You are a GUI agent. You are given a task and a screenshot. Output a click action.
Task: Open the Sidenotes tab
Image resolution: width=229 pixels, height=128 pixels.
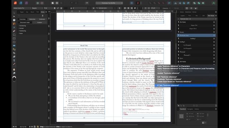[x=32, y=19]
